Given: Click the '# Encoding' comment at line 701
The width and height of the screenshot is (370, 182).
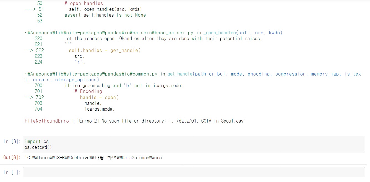Looking at the screenshot, I should pyautogui.click(x=88, y=91).
